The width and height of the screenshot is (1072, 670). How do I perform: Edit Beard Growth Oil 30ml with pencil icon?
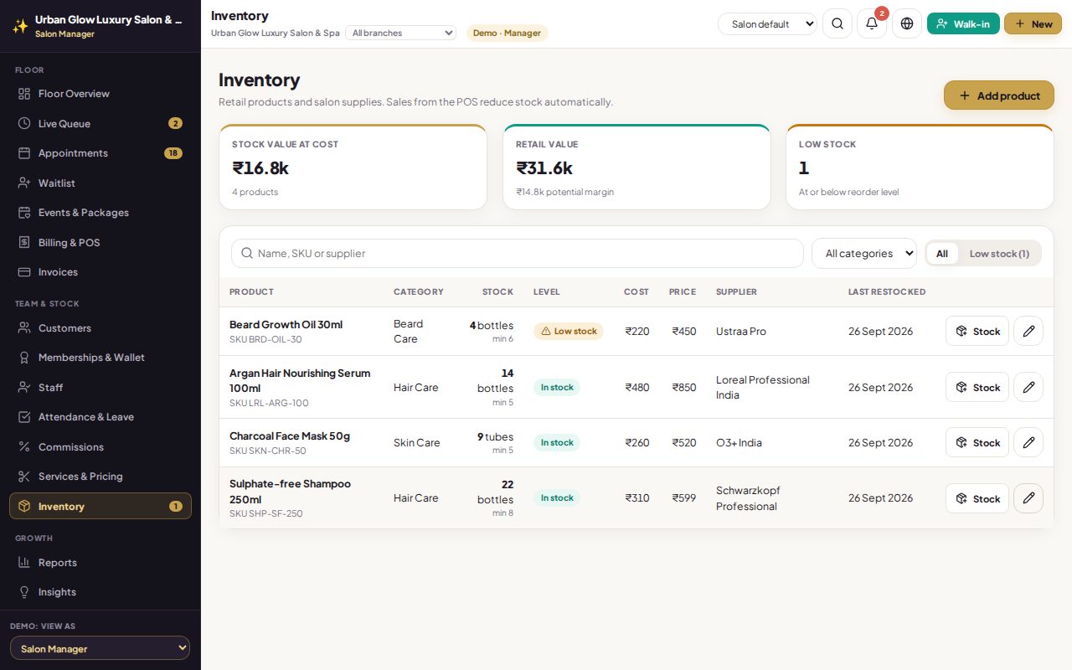(x=1028, y=331)
